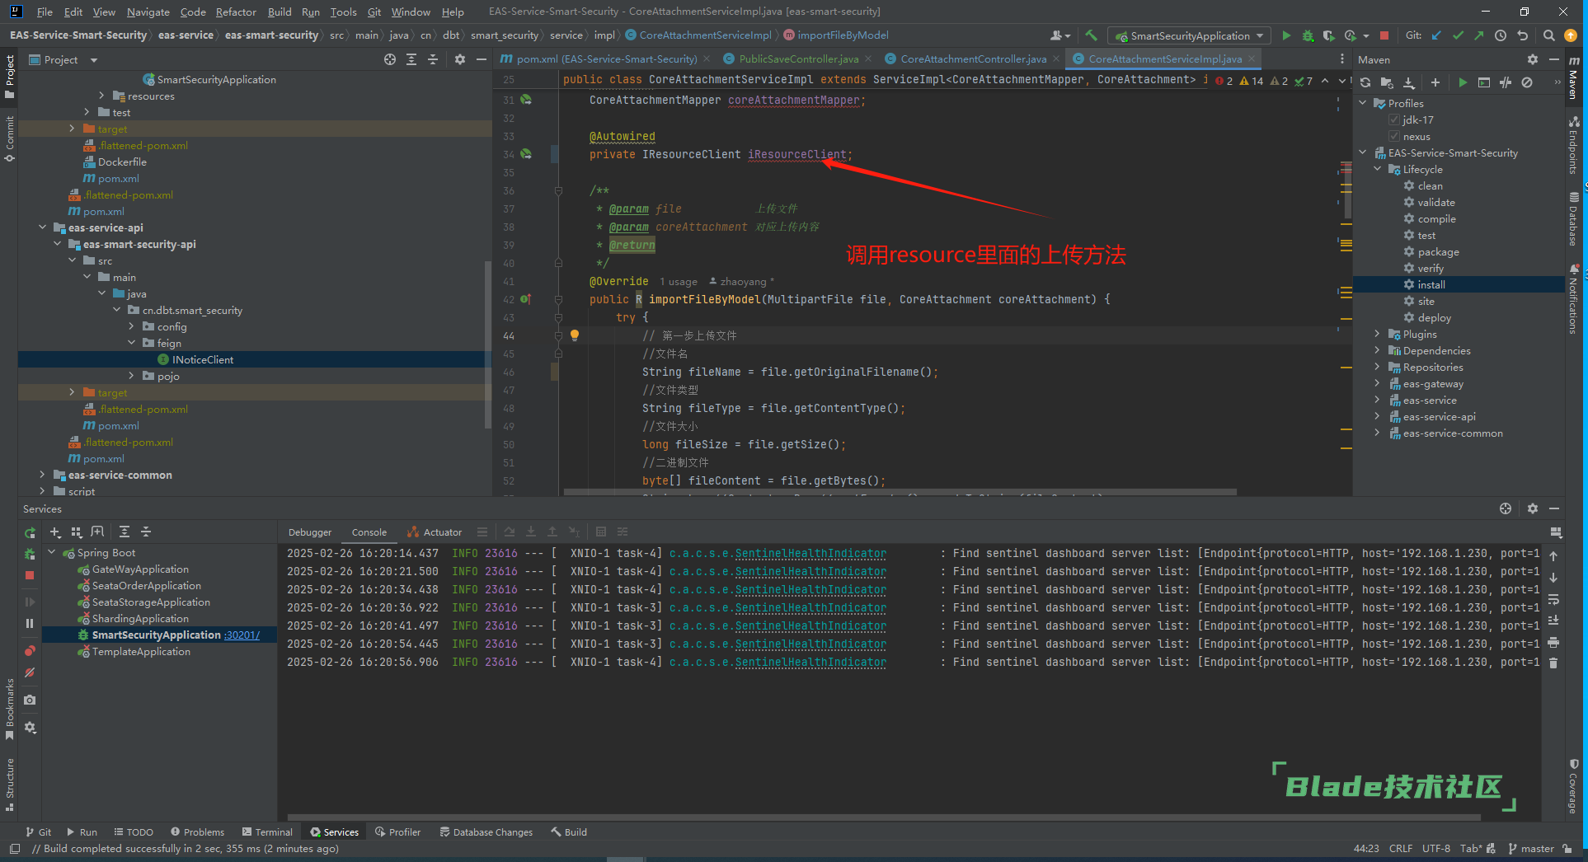Switch to the CoreAttachmentController.java tab
Screen dimensions: 1588x862
click(973, 59)
